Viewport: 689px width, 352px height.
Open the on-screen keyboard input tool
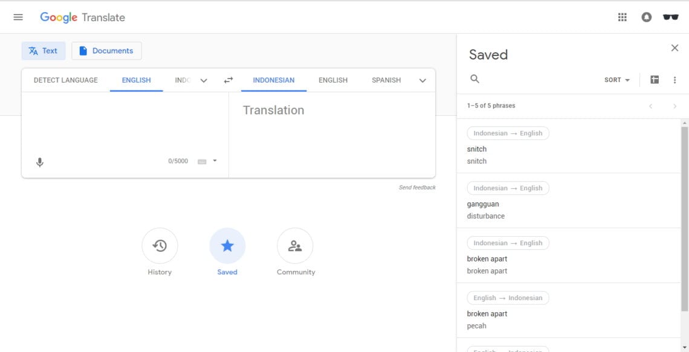point(202,161)
